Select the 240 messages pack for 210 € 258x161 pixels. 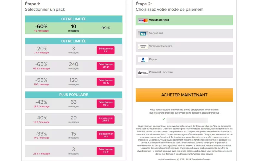point(105,66)
